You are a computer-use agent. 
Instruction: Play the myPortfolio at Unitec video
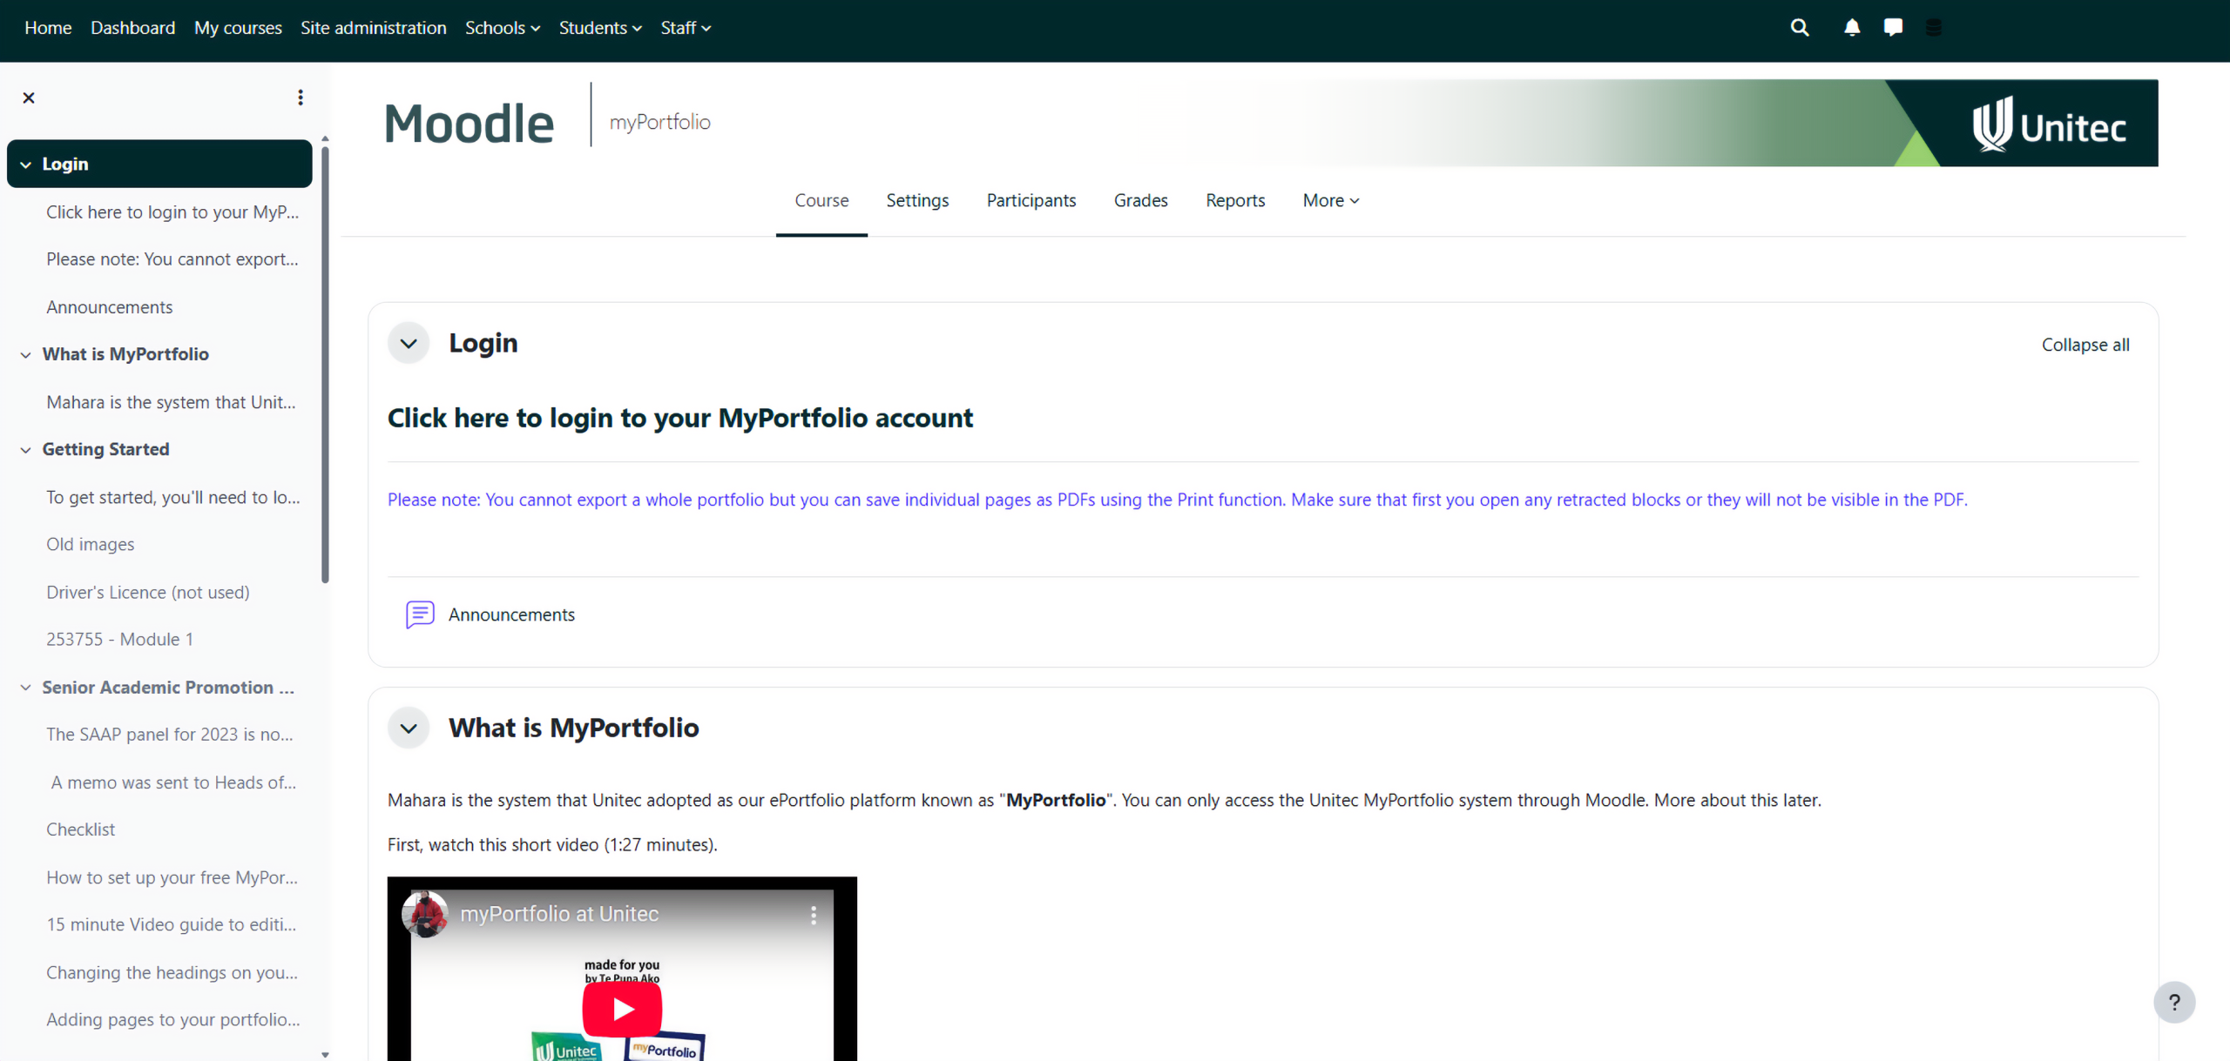pos(622,1009)
